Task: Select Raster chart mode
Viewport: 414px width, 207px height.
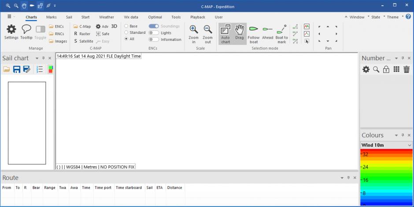Action: click(82, 34)
